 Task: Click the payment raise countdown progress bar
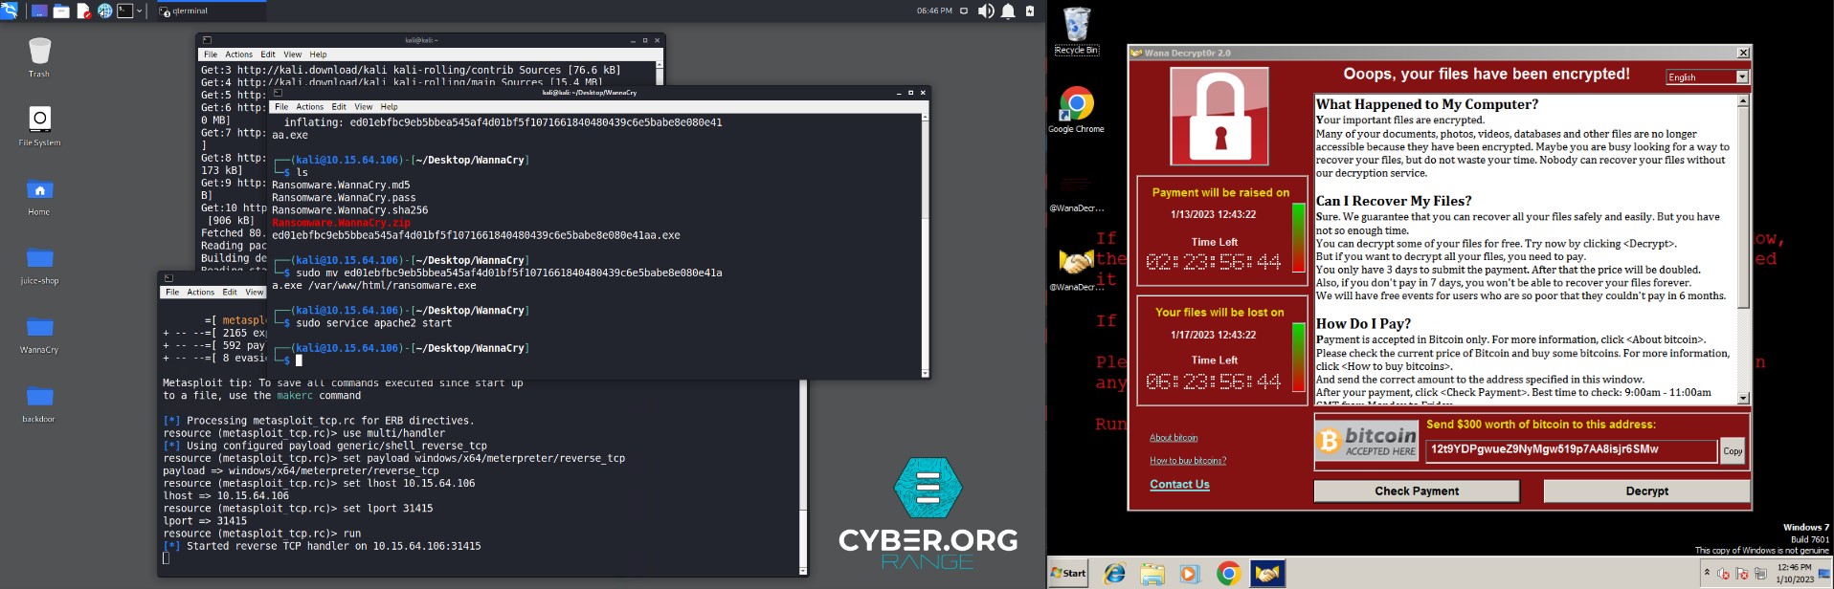(x=1298, y=239)
